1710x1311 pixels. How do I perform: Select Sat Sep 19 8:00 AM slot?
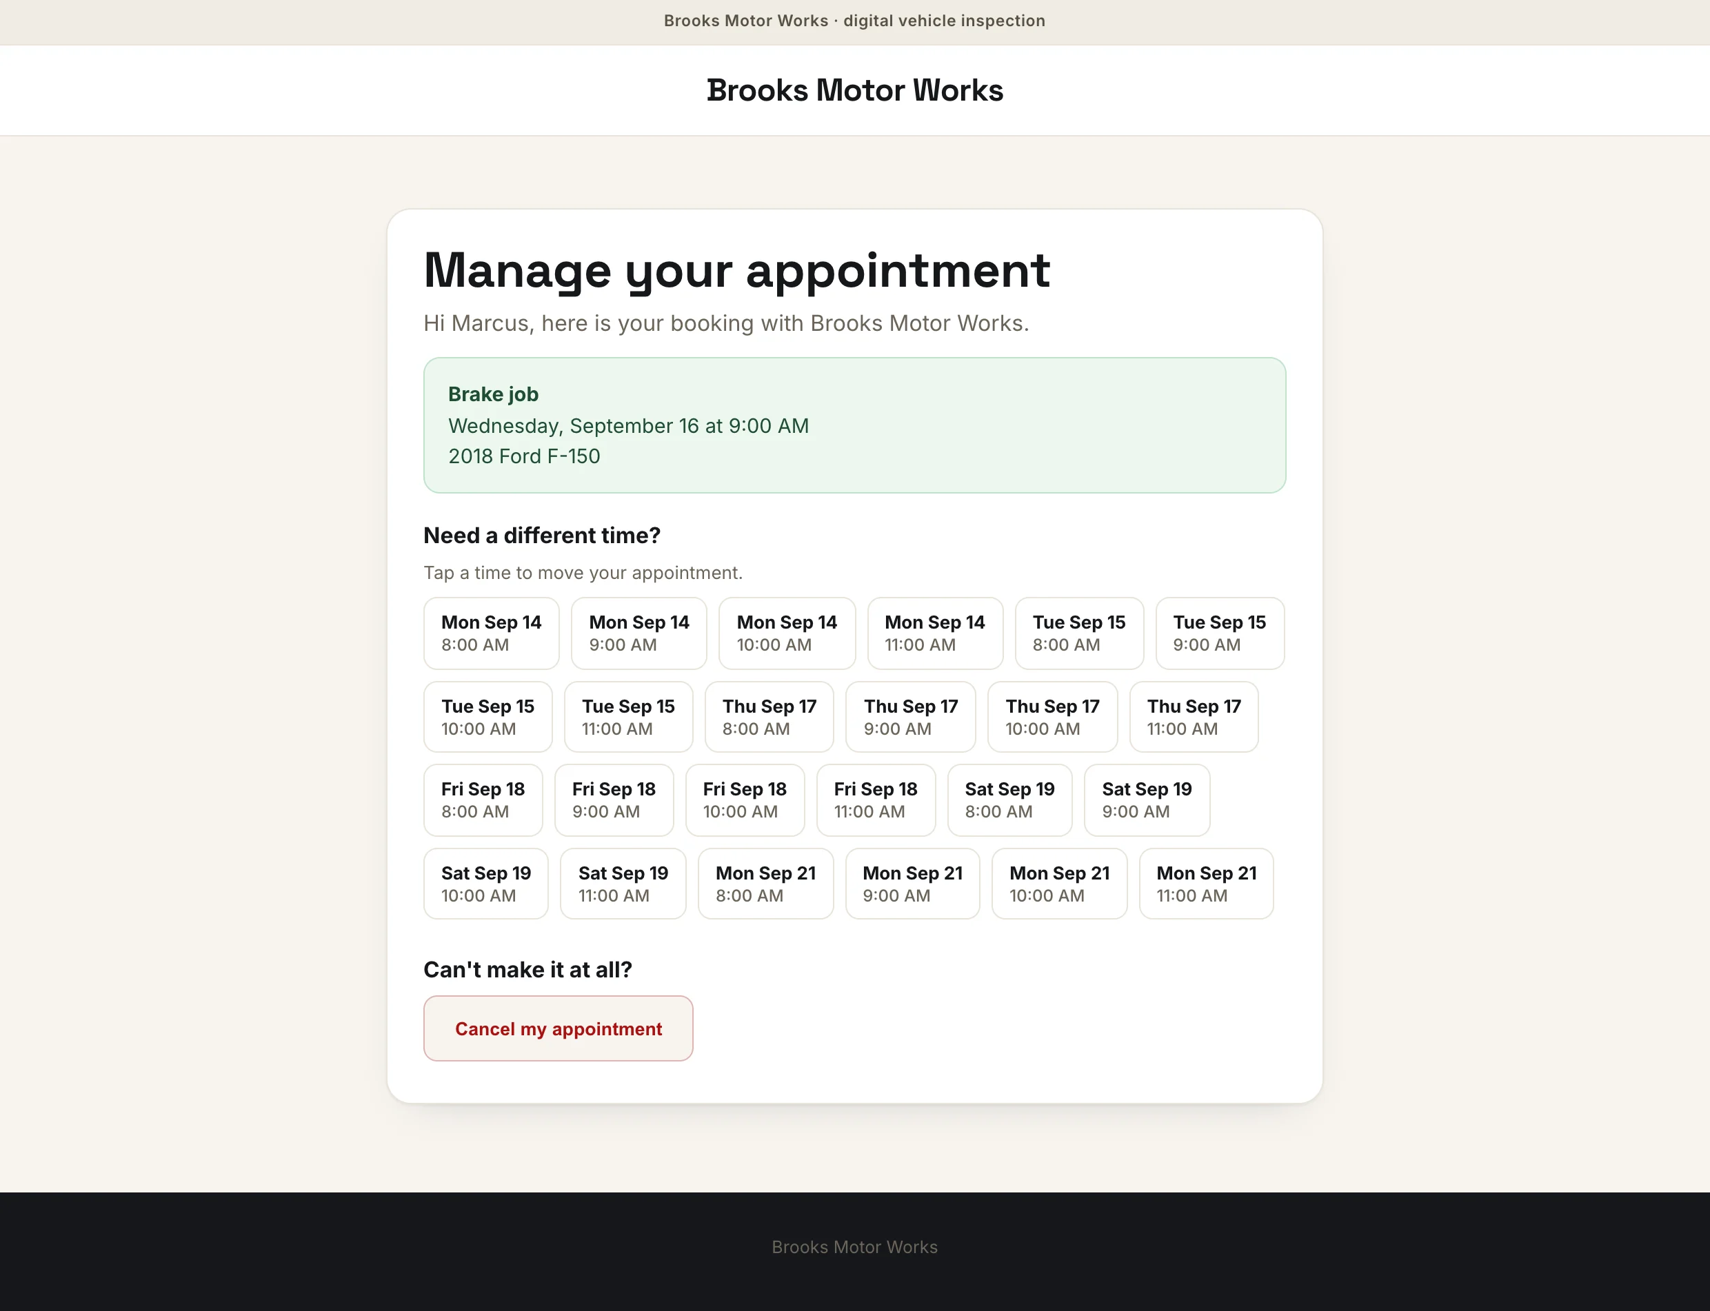(x=1010, y=800)
